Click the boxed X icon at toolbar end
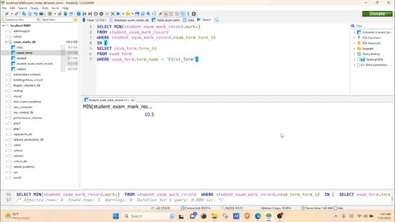395x222 pixels. coord(194,14)
